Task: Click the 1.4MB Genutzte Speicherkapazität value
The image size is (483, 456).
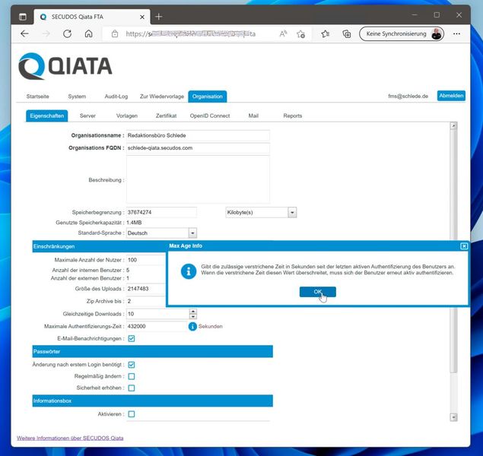Action: point(134,223)
